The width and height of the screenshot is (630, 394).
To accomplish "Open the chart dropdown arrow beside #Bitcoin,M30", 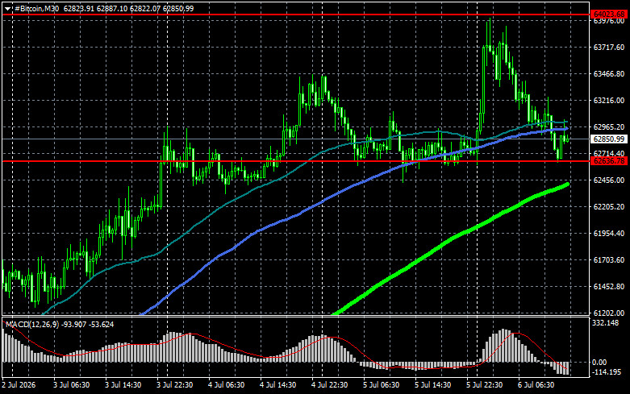I will coord(7,8).
